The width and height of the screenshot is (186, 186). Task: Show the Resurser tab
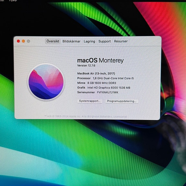[121, 41]
